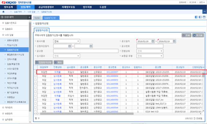Image resolution: width=207 pixels, height=124 pixels.
Task: Open the 보증금 유형 dropdown
Action: [x=150, y=56]
